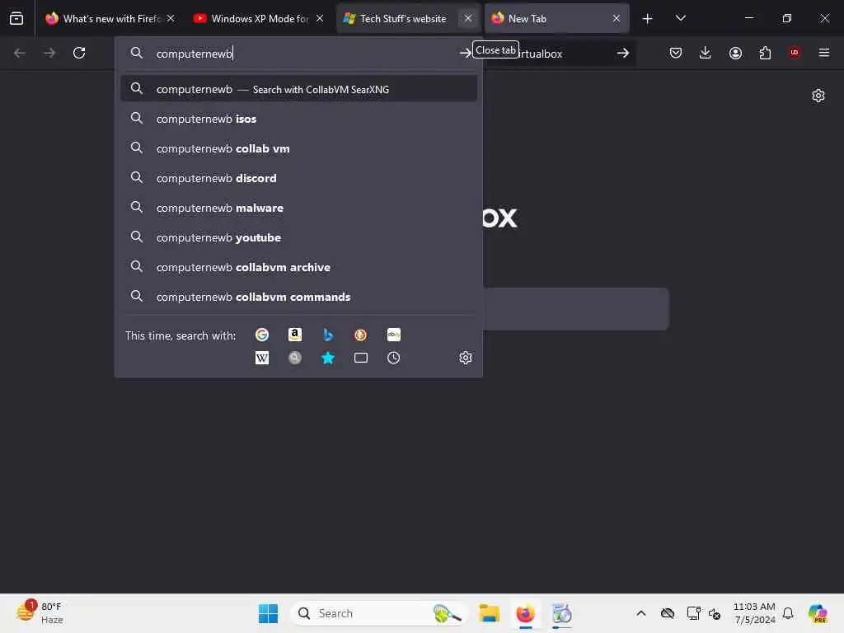Search open tabs using the tab icon

[x=361, y=358]
